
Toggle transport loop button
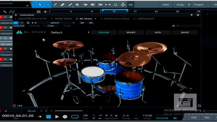pos(75,117)
